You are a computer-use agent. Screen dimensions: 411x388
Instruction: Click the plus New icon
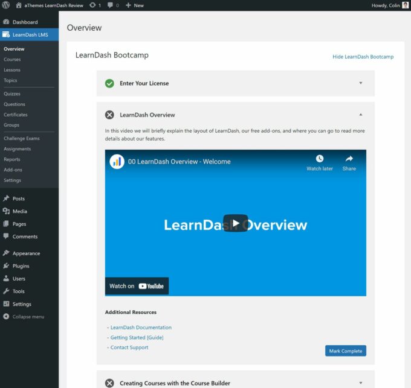(x=128, y=5)
